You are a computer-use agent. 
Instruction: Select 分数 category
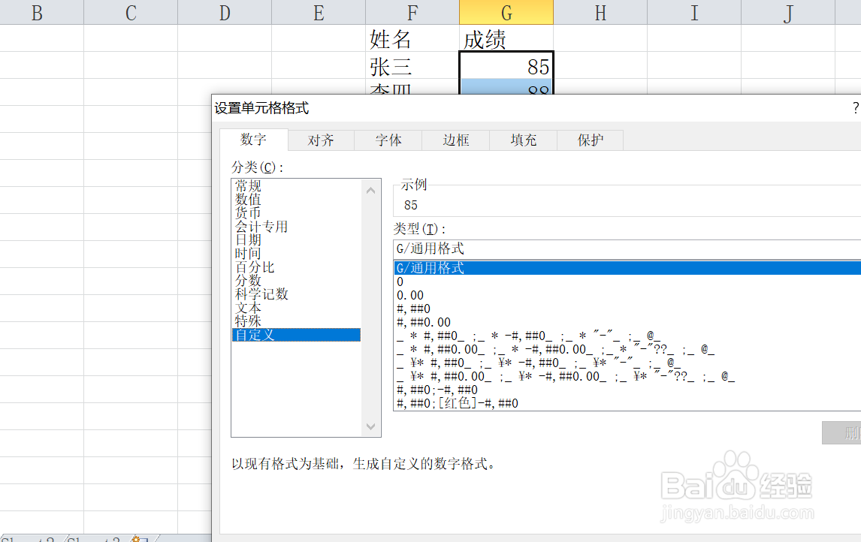[x=248, y=280]
